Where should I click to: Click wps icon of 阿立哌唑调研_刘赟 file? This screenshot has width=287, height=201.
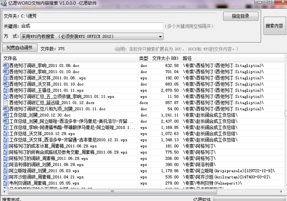click(x=6, y=171)
